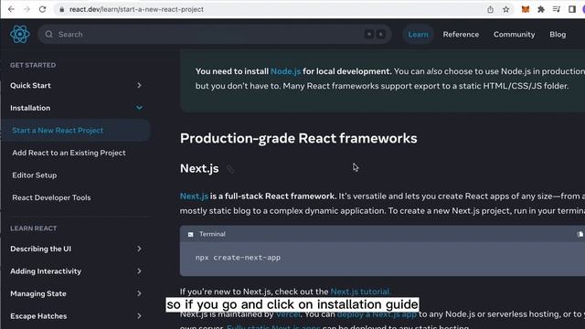Open the MetaMask fox extension

pyautogui.click(x=526, y=9)
